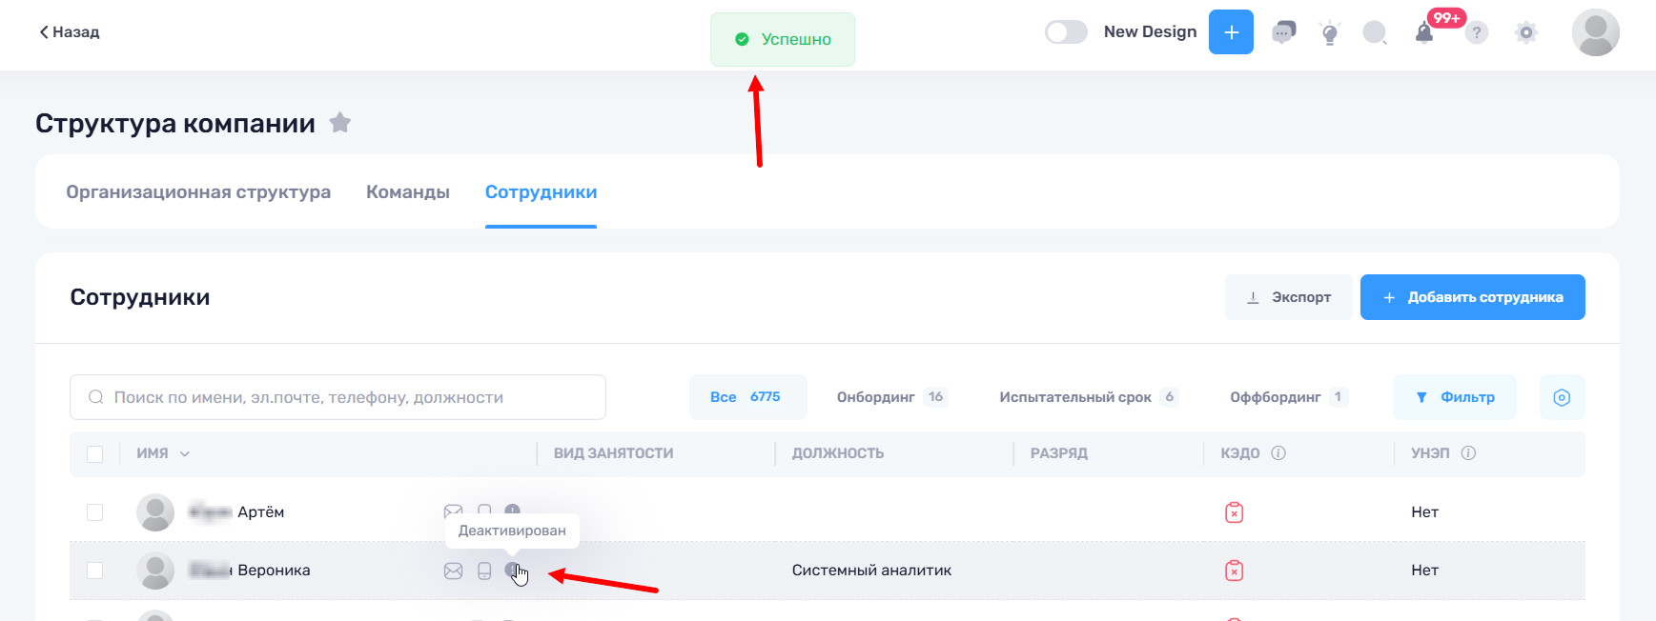Click КЭДО status icon in Артём row
1656x621 pixels.
[x=1234, y=512]
